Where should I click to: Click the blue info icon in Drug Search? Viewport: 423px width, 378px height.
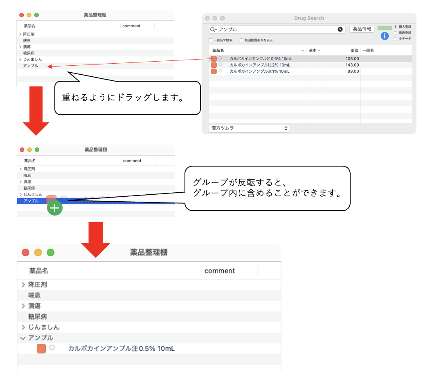(x=385, y=36)
